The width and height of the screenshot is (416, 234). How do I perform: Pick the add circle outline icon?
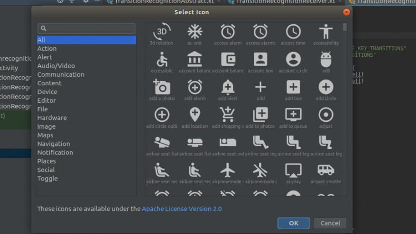coord(162,115)
